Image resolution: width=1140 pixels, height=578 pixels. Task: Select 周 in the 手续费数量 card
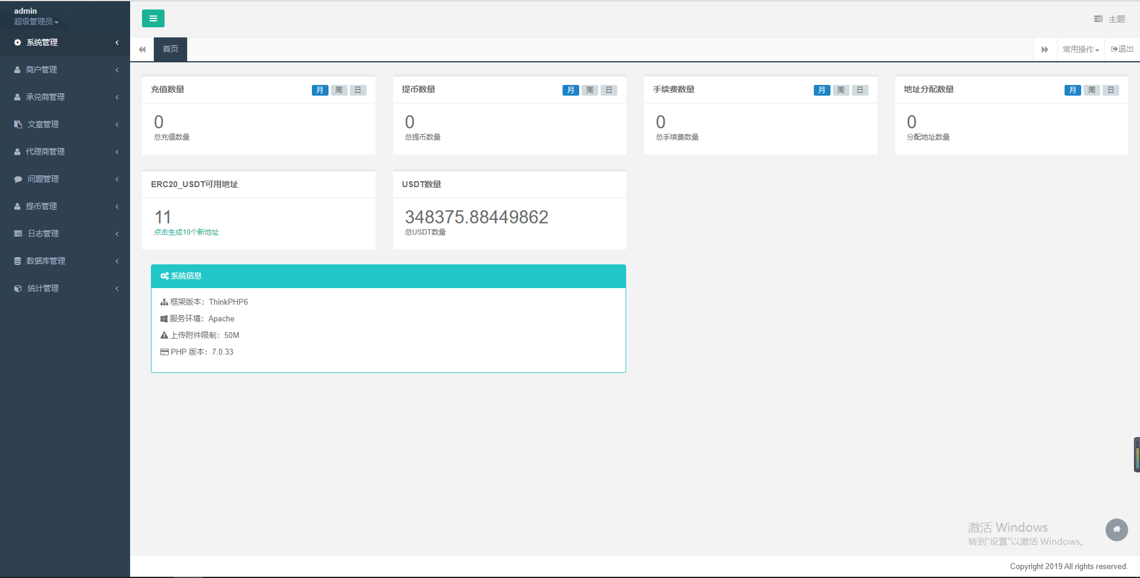click(841, 90)
